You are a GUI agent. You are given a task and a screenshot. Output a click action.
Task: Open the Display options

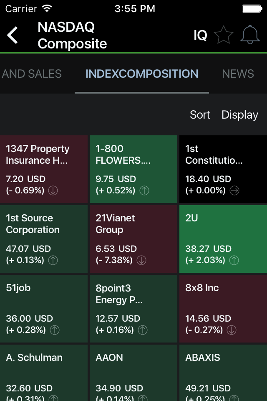tap(240, 114)
